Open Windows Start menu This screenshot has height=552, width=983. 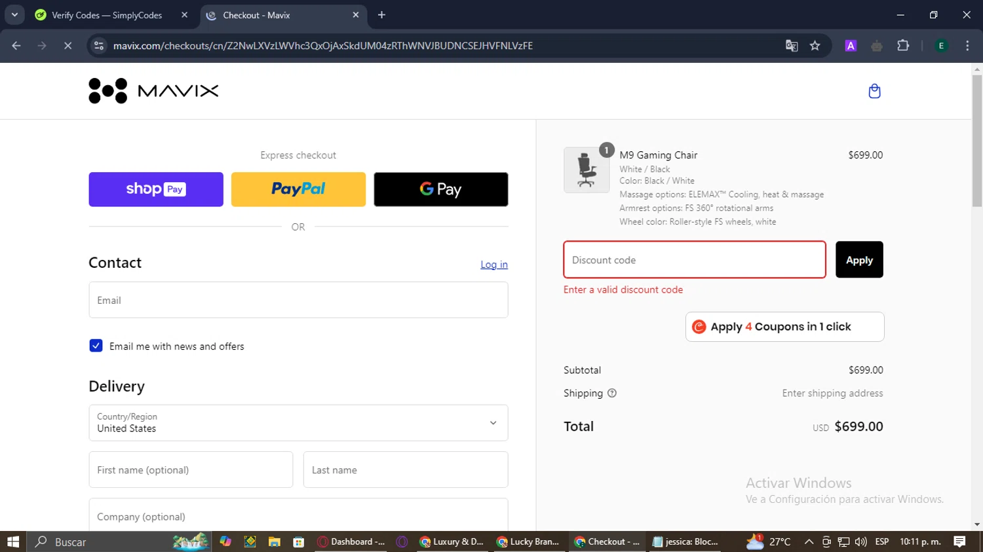pyautogui.click(x=13, y=542)
